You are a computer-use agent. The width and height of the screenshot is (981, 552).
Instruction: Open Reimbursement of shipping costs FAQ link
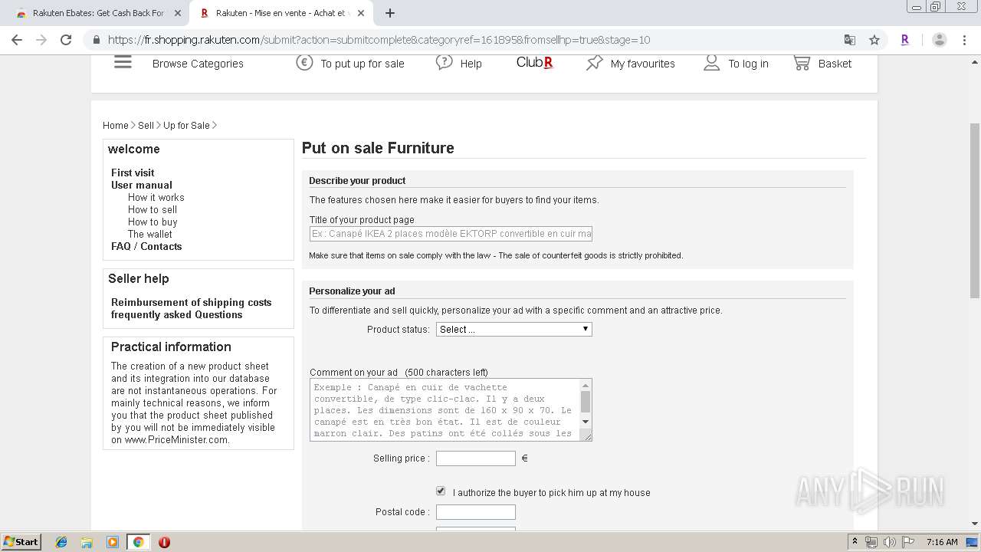click(x=191, y=302)
